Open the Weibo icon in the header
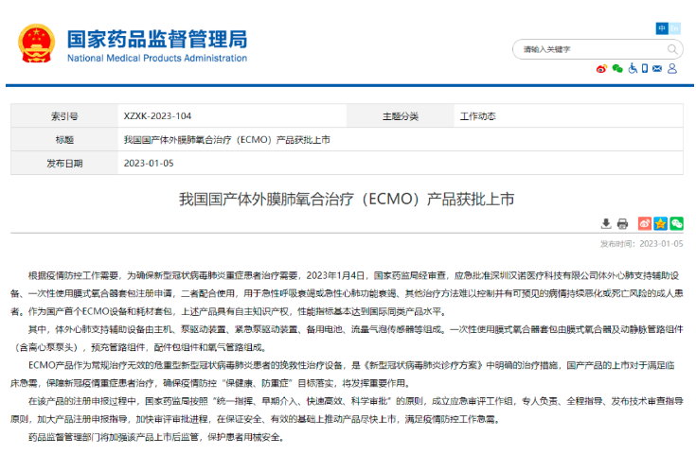This screenshot has height=455, width=696. [601, 69]
